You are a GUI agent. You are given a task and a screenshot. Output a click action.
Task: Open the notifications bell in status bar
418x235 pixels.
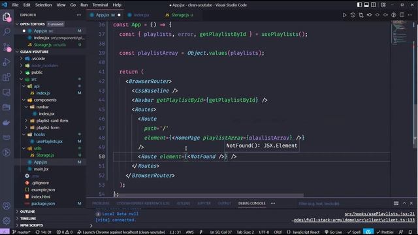(x=411, y=232)
